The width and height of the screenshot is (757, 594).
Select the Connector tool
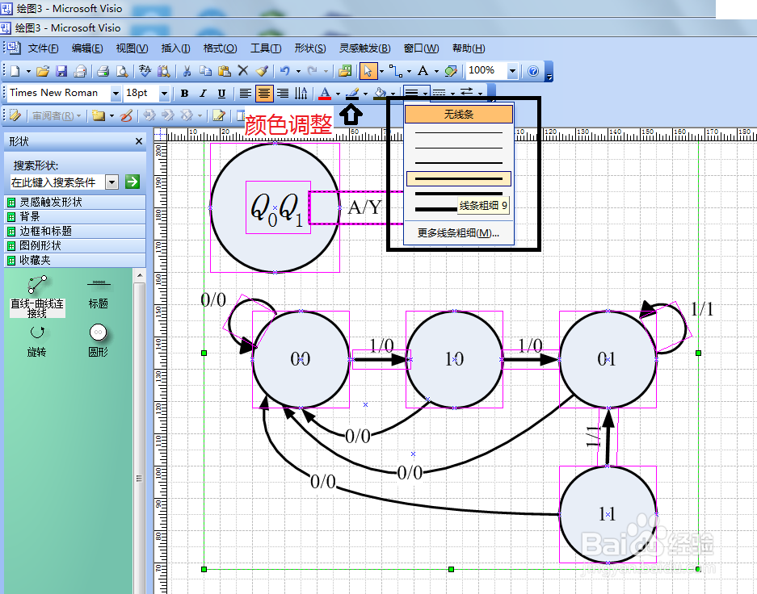396,71
